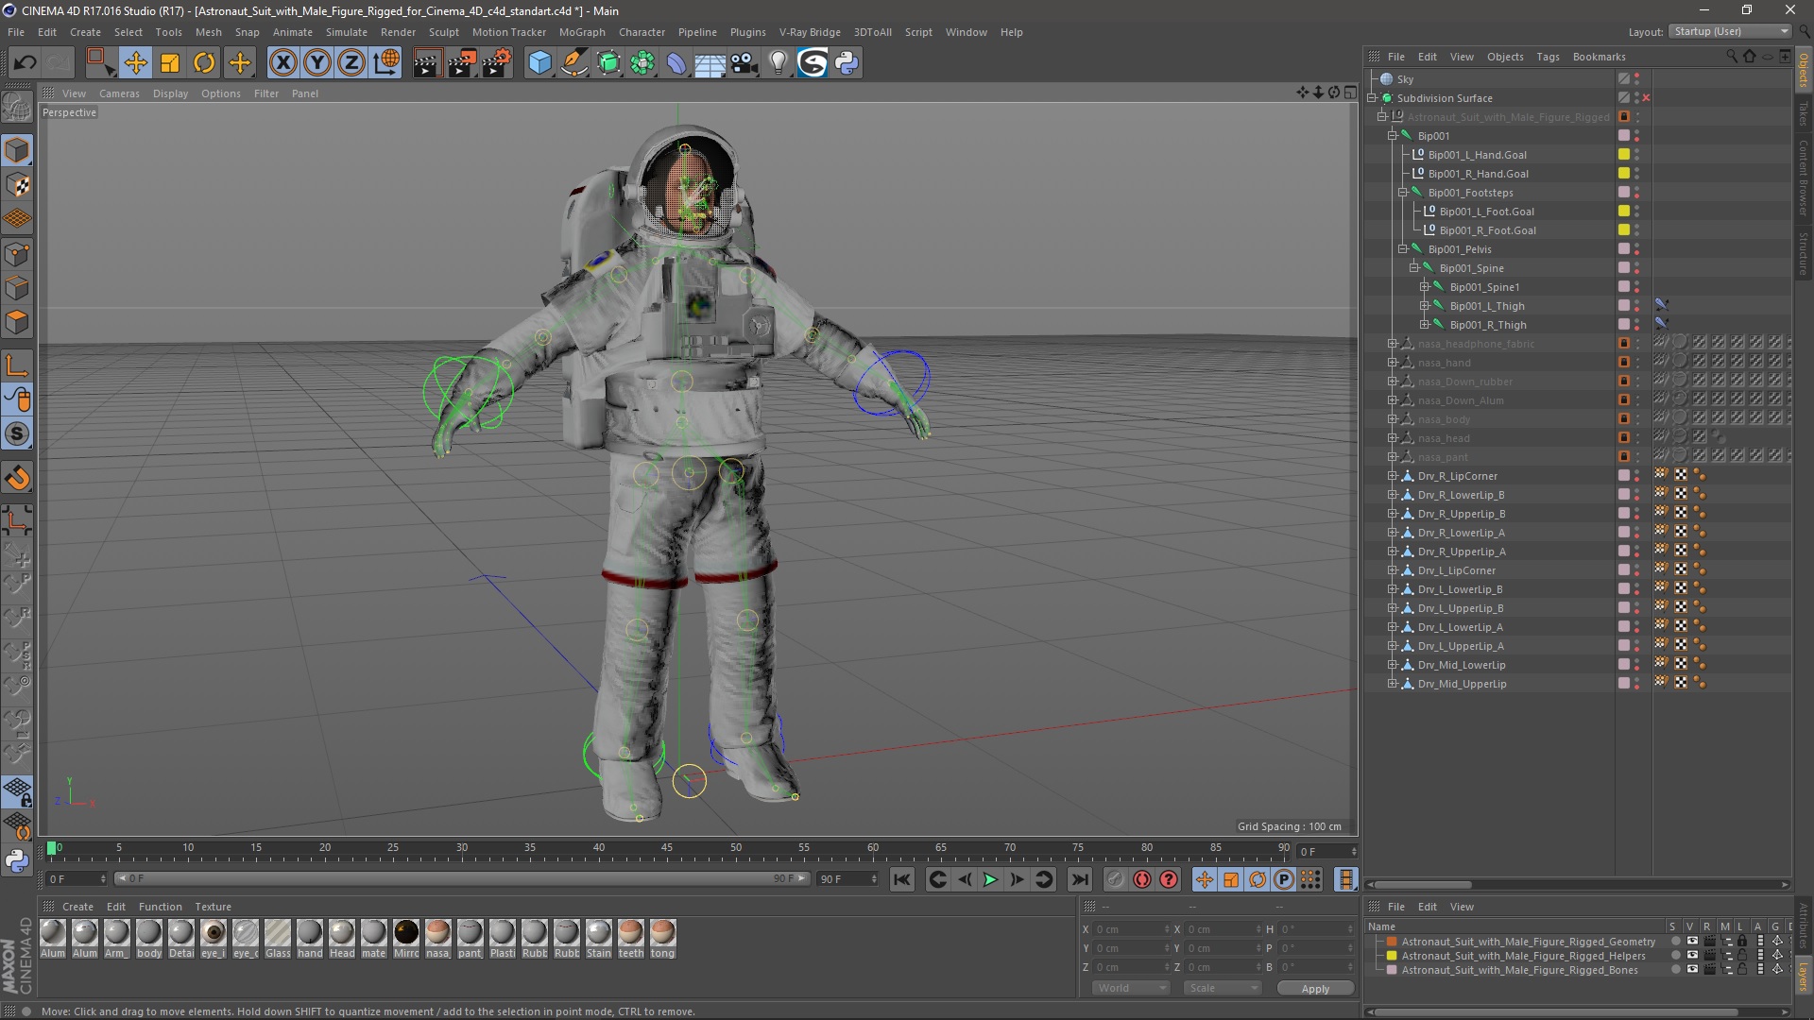The width and height of the screenshot is (1814, 1020).
Task: Add a Floor environment icon
Action: coord(710,63)
